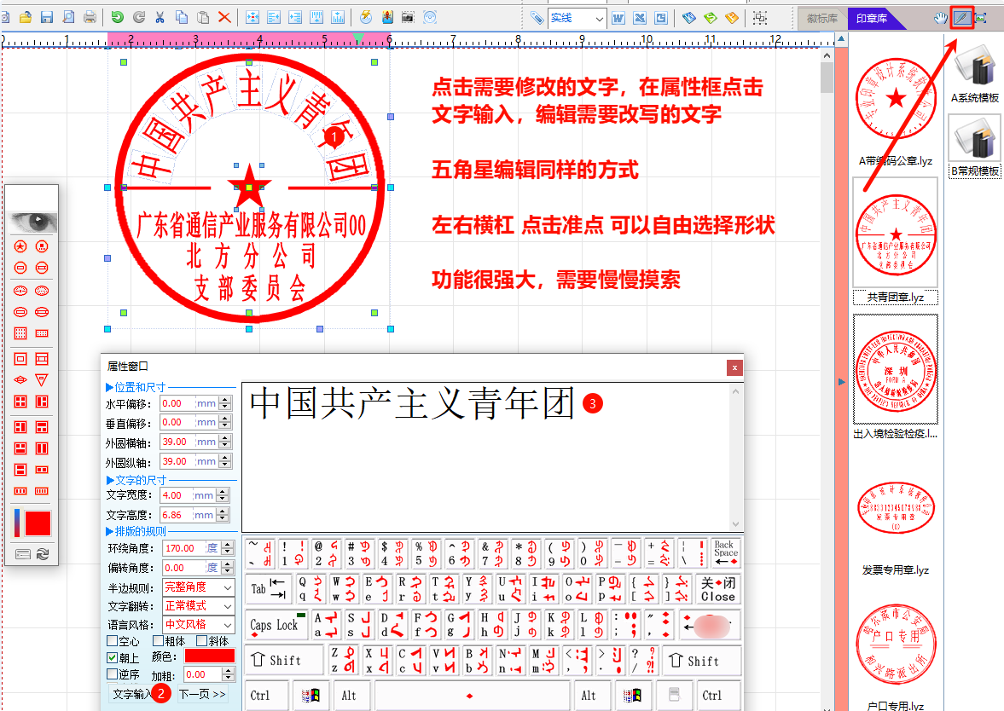Paste from the clipboard in toolbar
The height and width of the screenshot is (711, 1004).
[203, 17]
